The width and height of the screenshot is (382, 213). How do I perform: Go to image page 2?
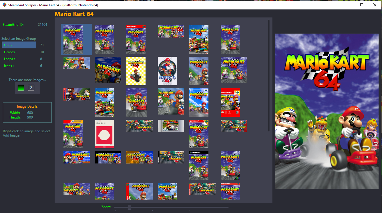[x=31, y=88]
